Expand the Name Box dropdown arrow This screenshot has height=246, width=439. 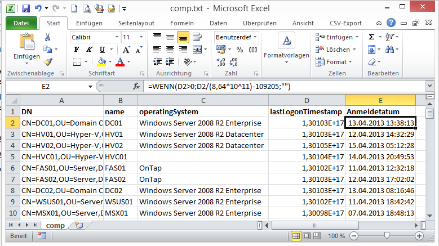click(90, 87)
